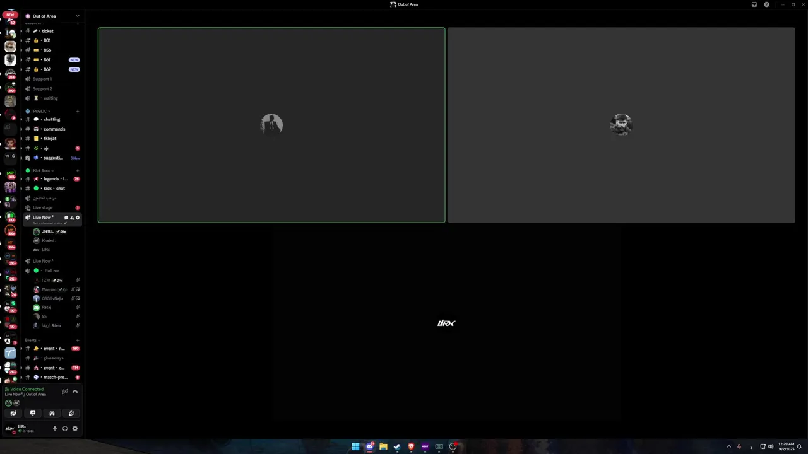808x454 pixels.
Task: Open the 856 channel
Action: click(53, 50)
